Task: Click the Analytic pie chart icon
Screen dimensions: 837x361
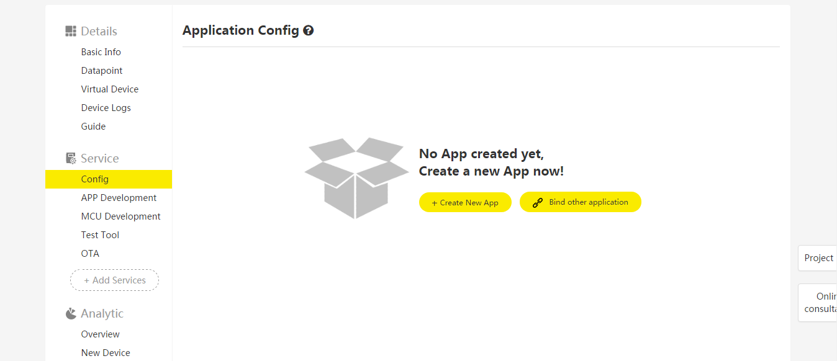Action: tap(71, 313)
